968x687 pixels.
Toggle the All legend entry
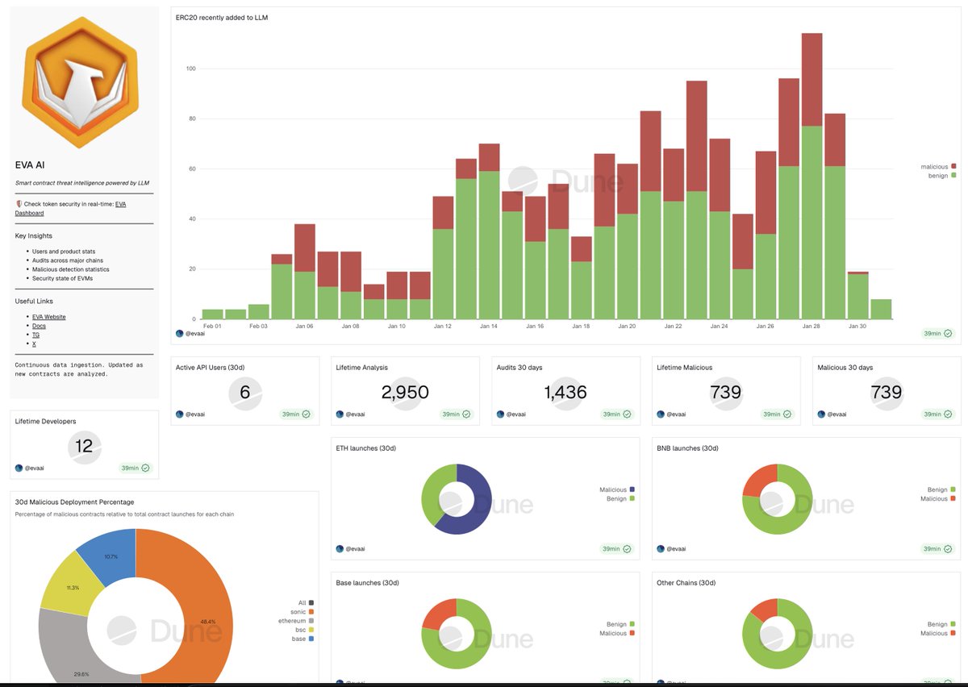(x=306, y=602)
